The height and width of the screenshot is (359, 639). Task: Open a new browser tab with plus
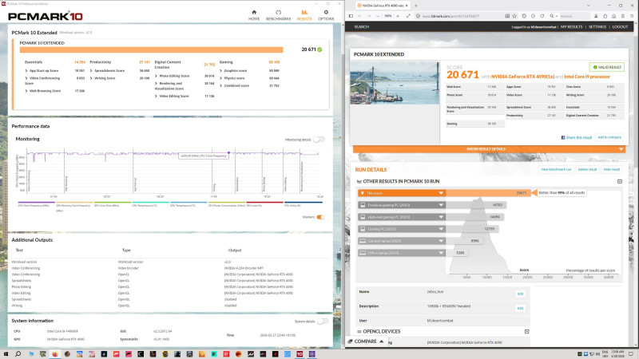click(415, 6)
